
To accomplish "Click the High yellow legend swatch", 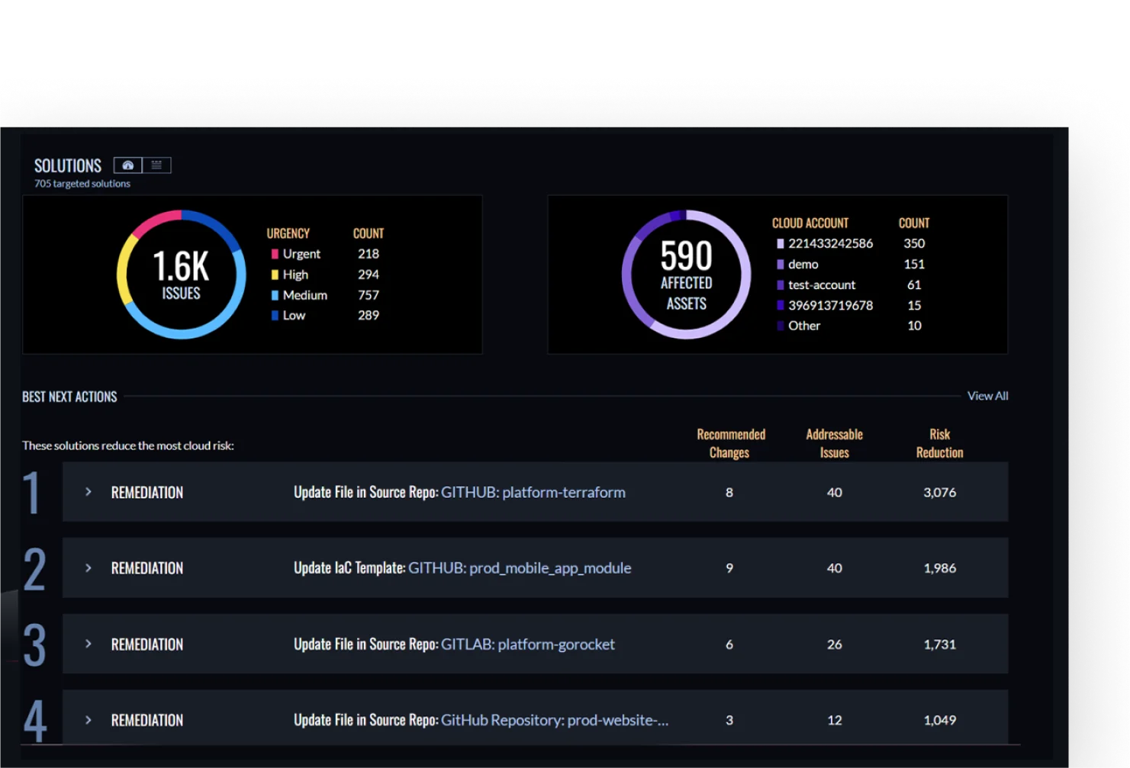I will pos(275,275).
